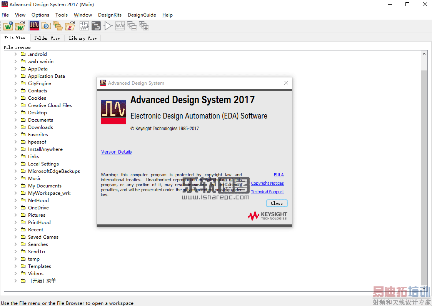Expand the Templates folder node
The height and width of the screenshot is (306, 432).
point(15,266)
